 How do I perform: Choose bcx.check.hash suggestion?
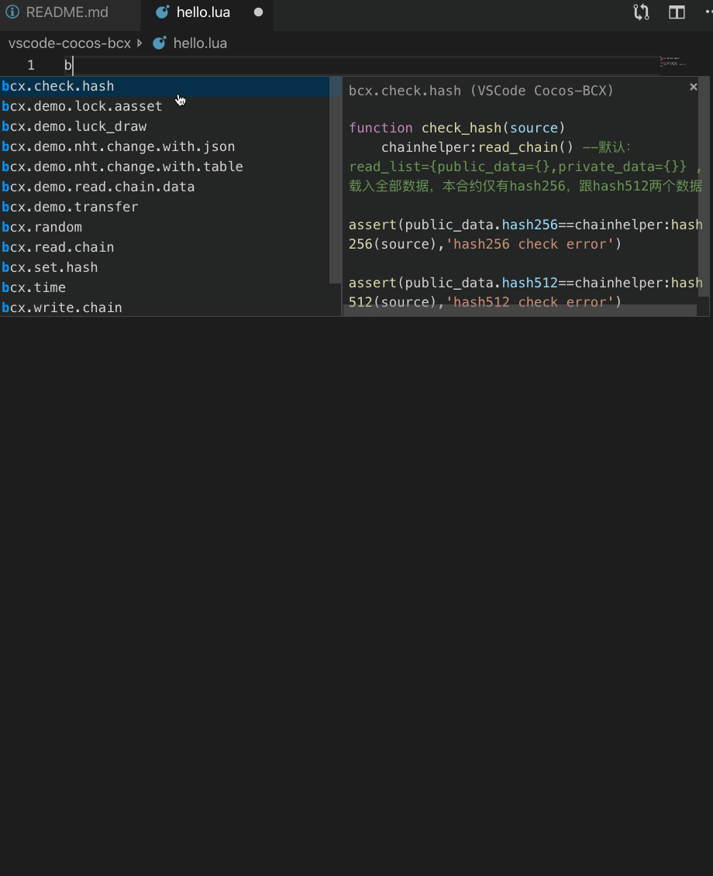pos(164,86)
